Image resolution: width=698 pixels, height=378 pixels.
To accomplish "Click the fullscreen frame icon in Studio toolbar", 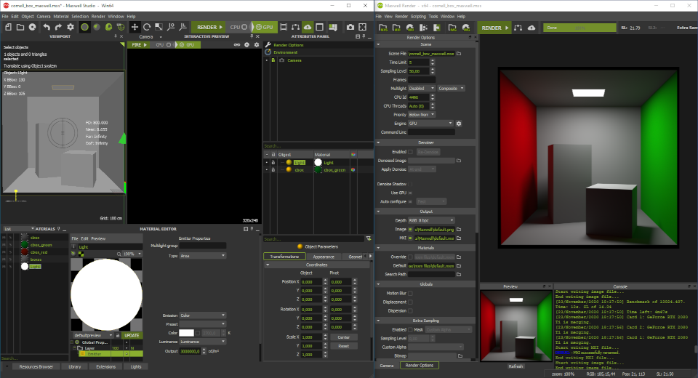I will coord(362,27).
